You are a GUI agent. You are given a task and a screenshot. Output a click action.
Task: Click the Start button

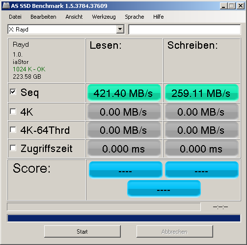[x=82, y=231]
